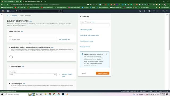The height and width of the screenshot is (96, 170).
Task: Bookmark this page with the star icon
Action: click(96, 5)
